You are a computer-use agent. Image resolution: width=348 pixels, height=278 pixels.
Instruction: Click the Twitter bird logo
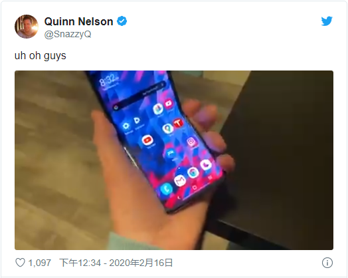[x=327, y=21]
